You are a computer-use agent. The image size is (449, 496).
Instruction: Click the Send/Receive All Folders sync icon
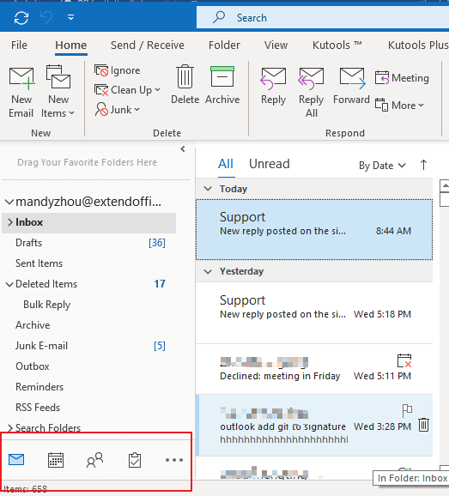pyautogui.click(x=21, y=17)
